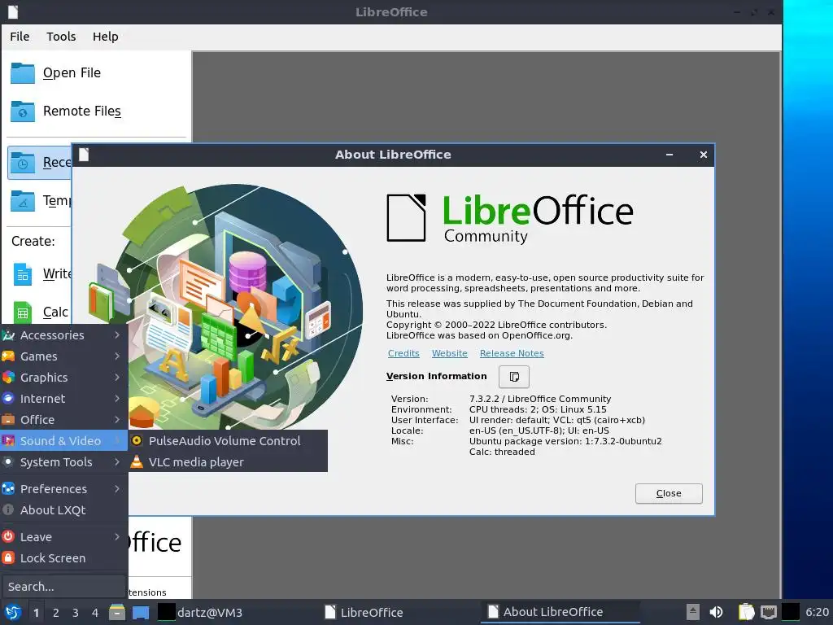Viewport: 833px width, 625px height.
Task: Expand the Internet submenu arrow
Action: pos(117,399)
